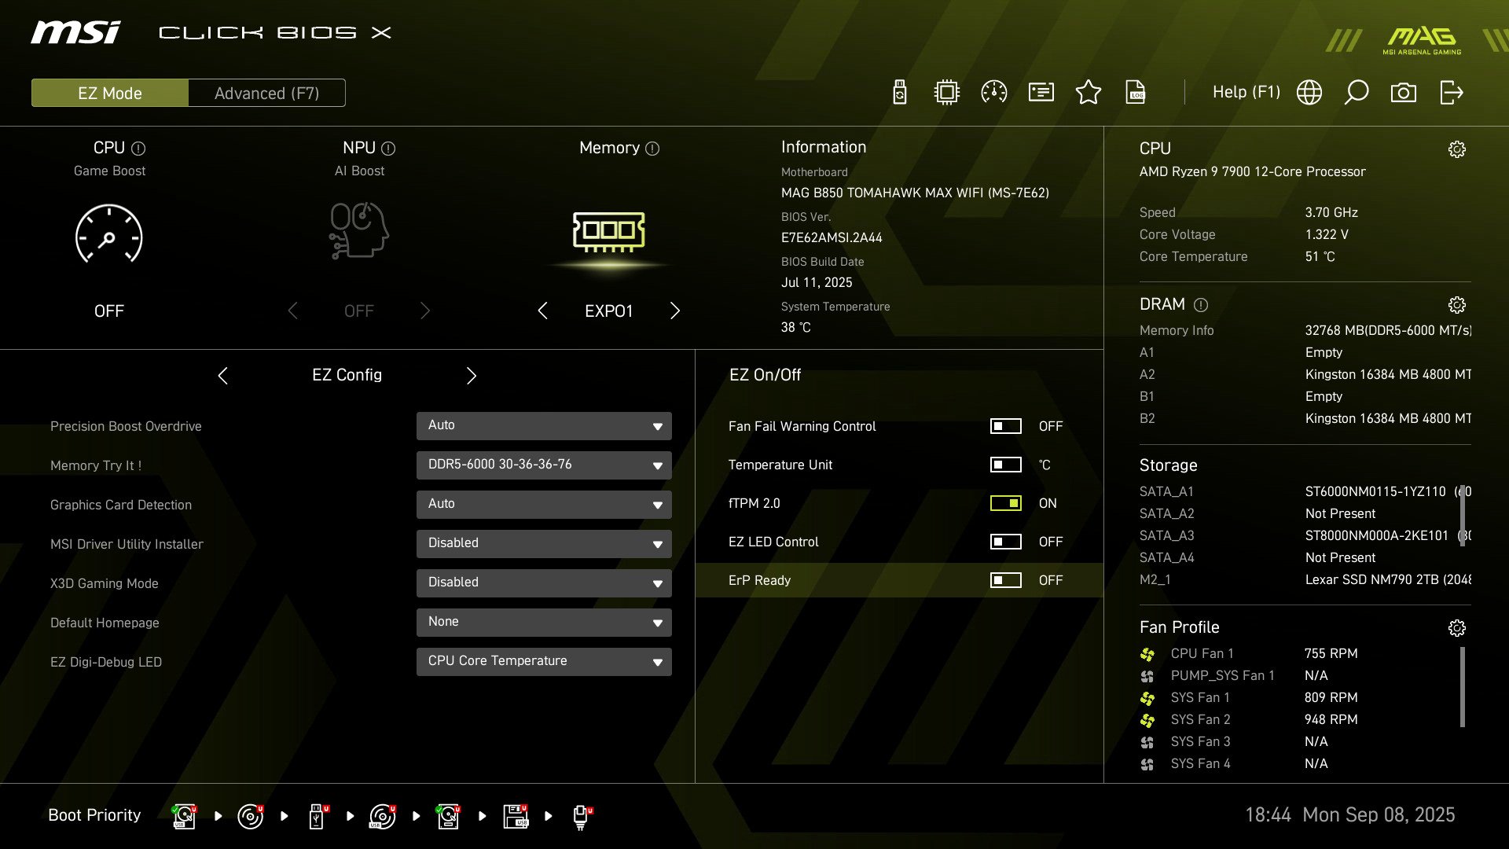1509x849 pixels.
Task: Open Precision Boost Overdrive dropdown
Action: pos(544,425)
